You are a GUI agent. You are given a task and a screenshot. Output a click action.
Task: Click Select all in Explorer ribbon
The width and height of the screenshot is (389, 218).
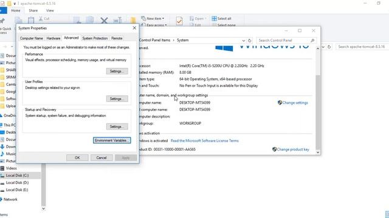[x=221, y=19]
